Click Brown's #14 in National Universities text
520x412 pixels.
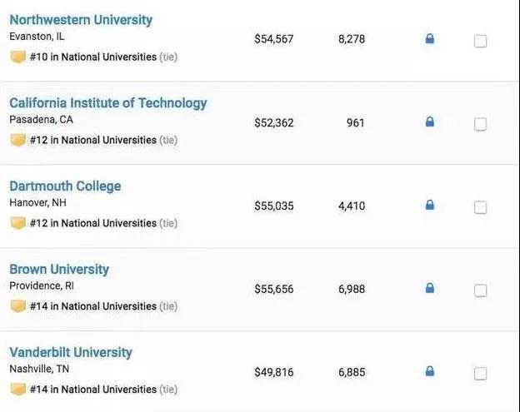point(92,306)
